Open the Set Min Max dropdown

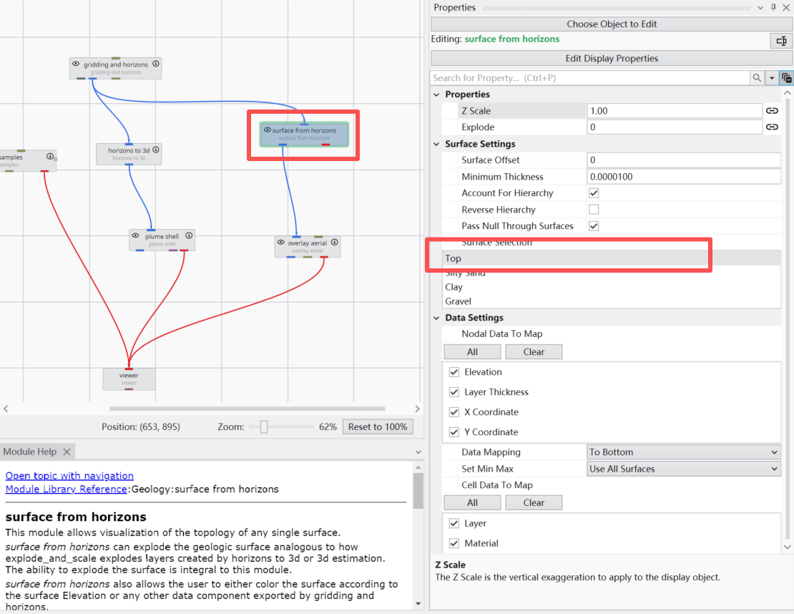682,469
